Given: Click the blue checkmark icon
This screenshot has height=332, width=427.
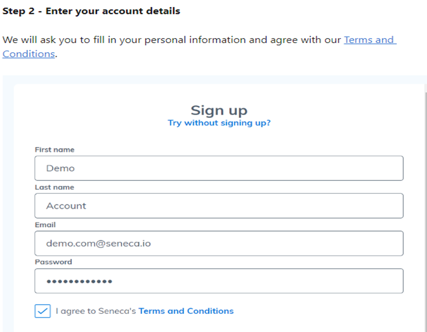Looking at the screenshot, I should [43, 311].
